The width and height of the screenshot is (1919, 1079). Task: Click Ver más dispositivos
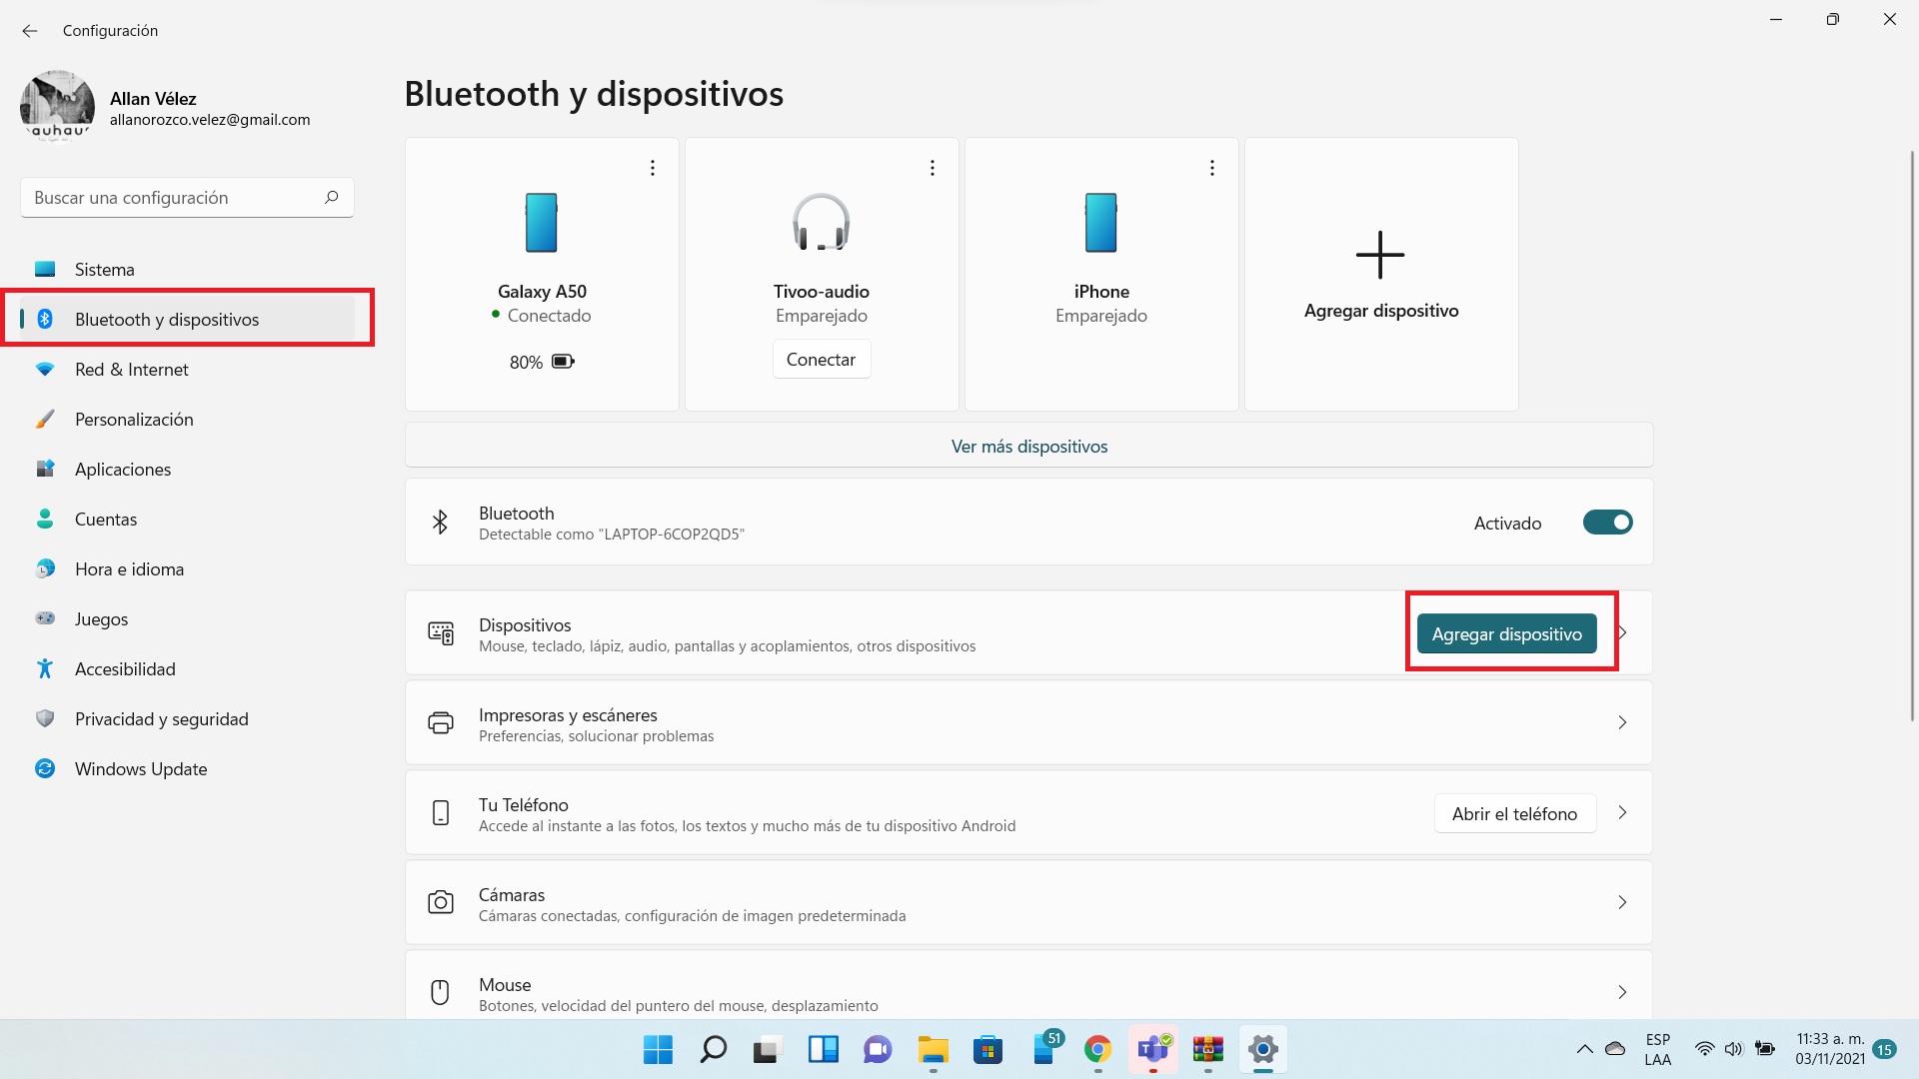pyautogui.click(x=1029, y=446)
